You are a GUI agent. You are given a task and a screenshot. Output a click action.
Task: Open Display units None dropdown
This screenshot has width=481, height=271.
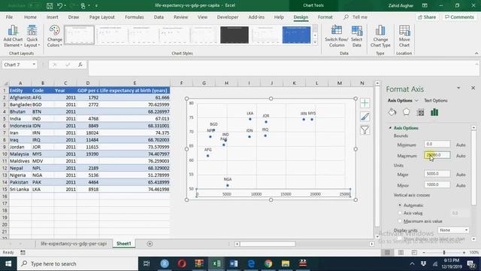[x=453, y=230]
